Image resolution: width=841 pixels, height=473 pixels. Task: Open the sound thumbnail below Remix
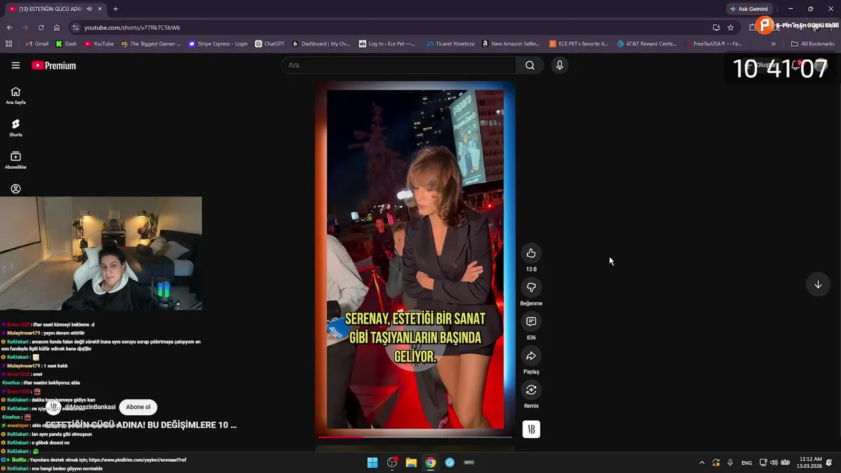pos(531,429)
